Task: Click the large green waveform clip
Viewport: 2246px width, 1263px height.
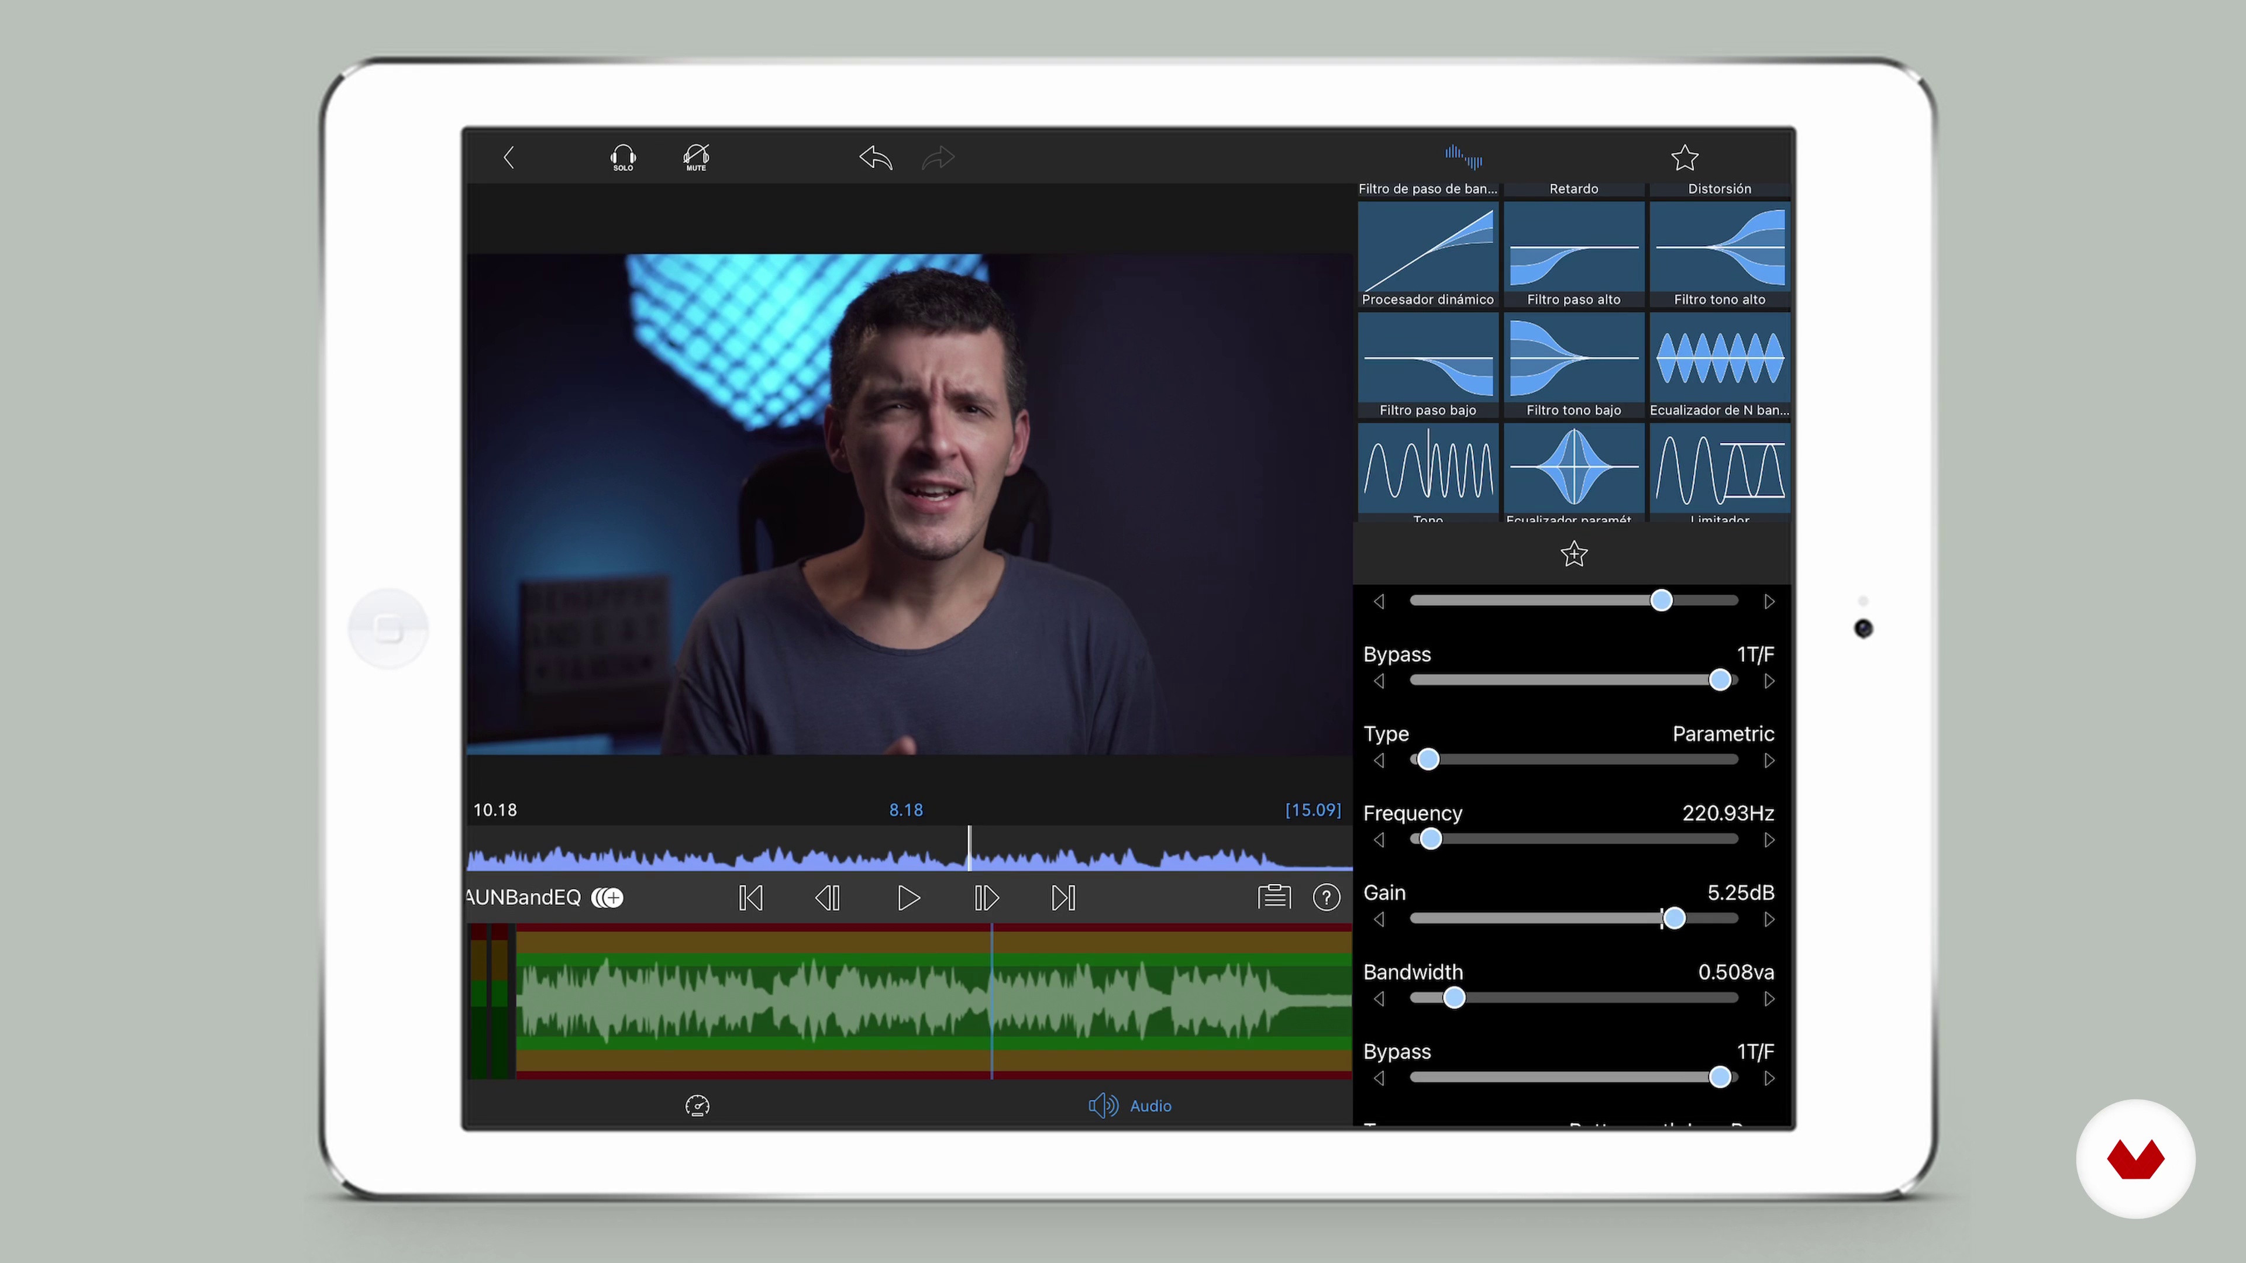Action: pos(934,1002)
